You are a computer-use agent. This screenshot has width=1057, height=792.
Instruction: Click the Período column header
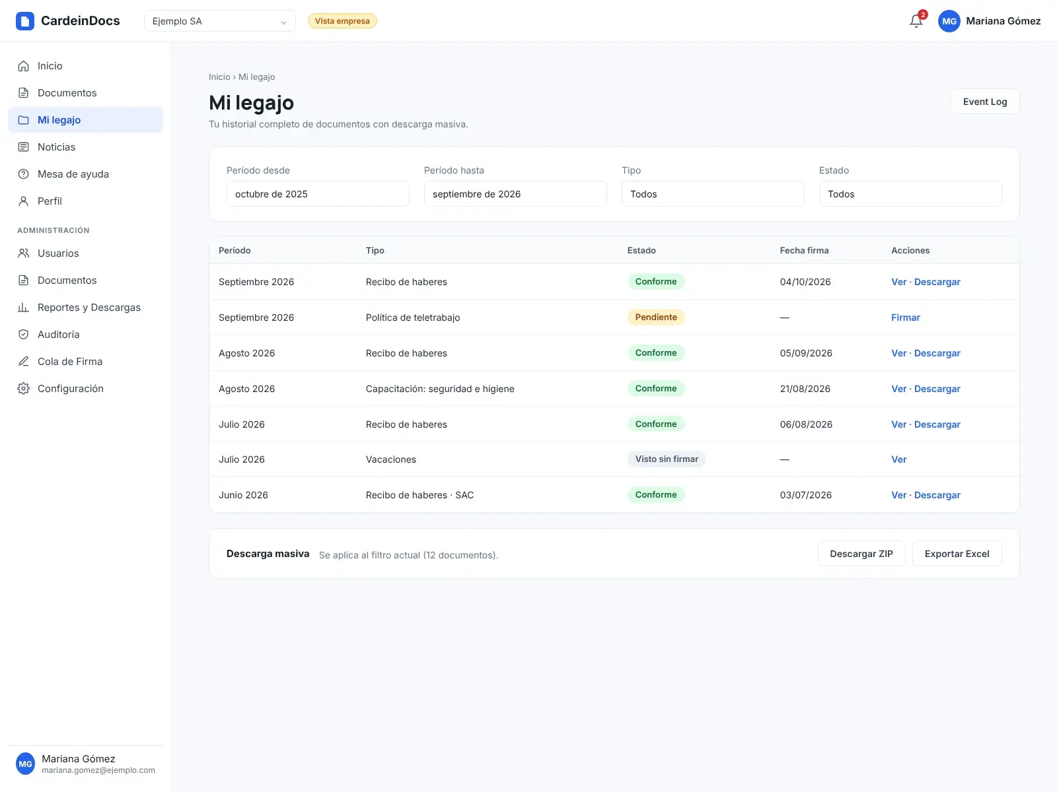coord(235,251)
